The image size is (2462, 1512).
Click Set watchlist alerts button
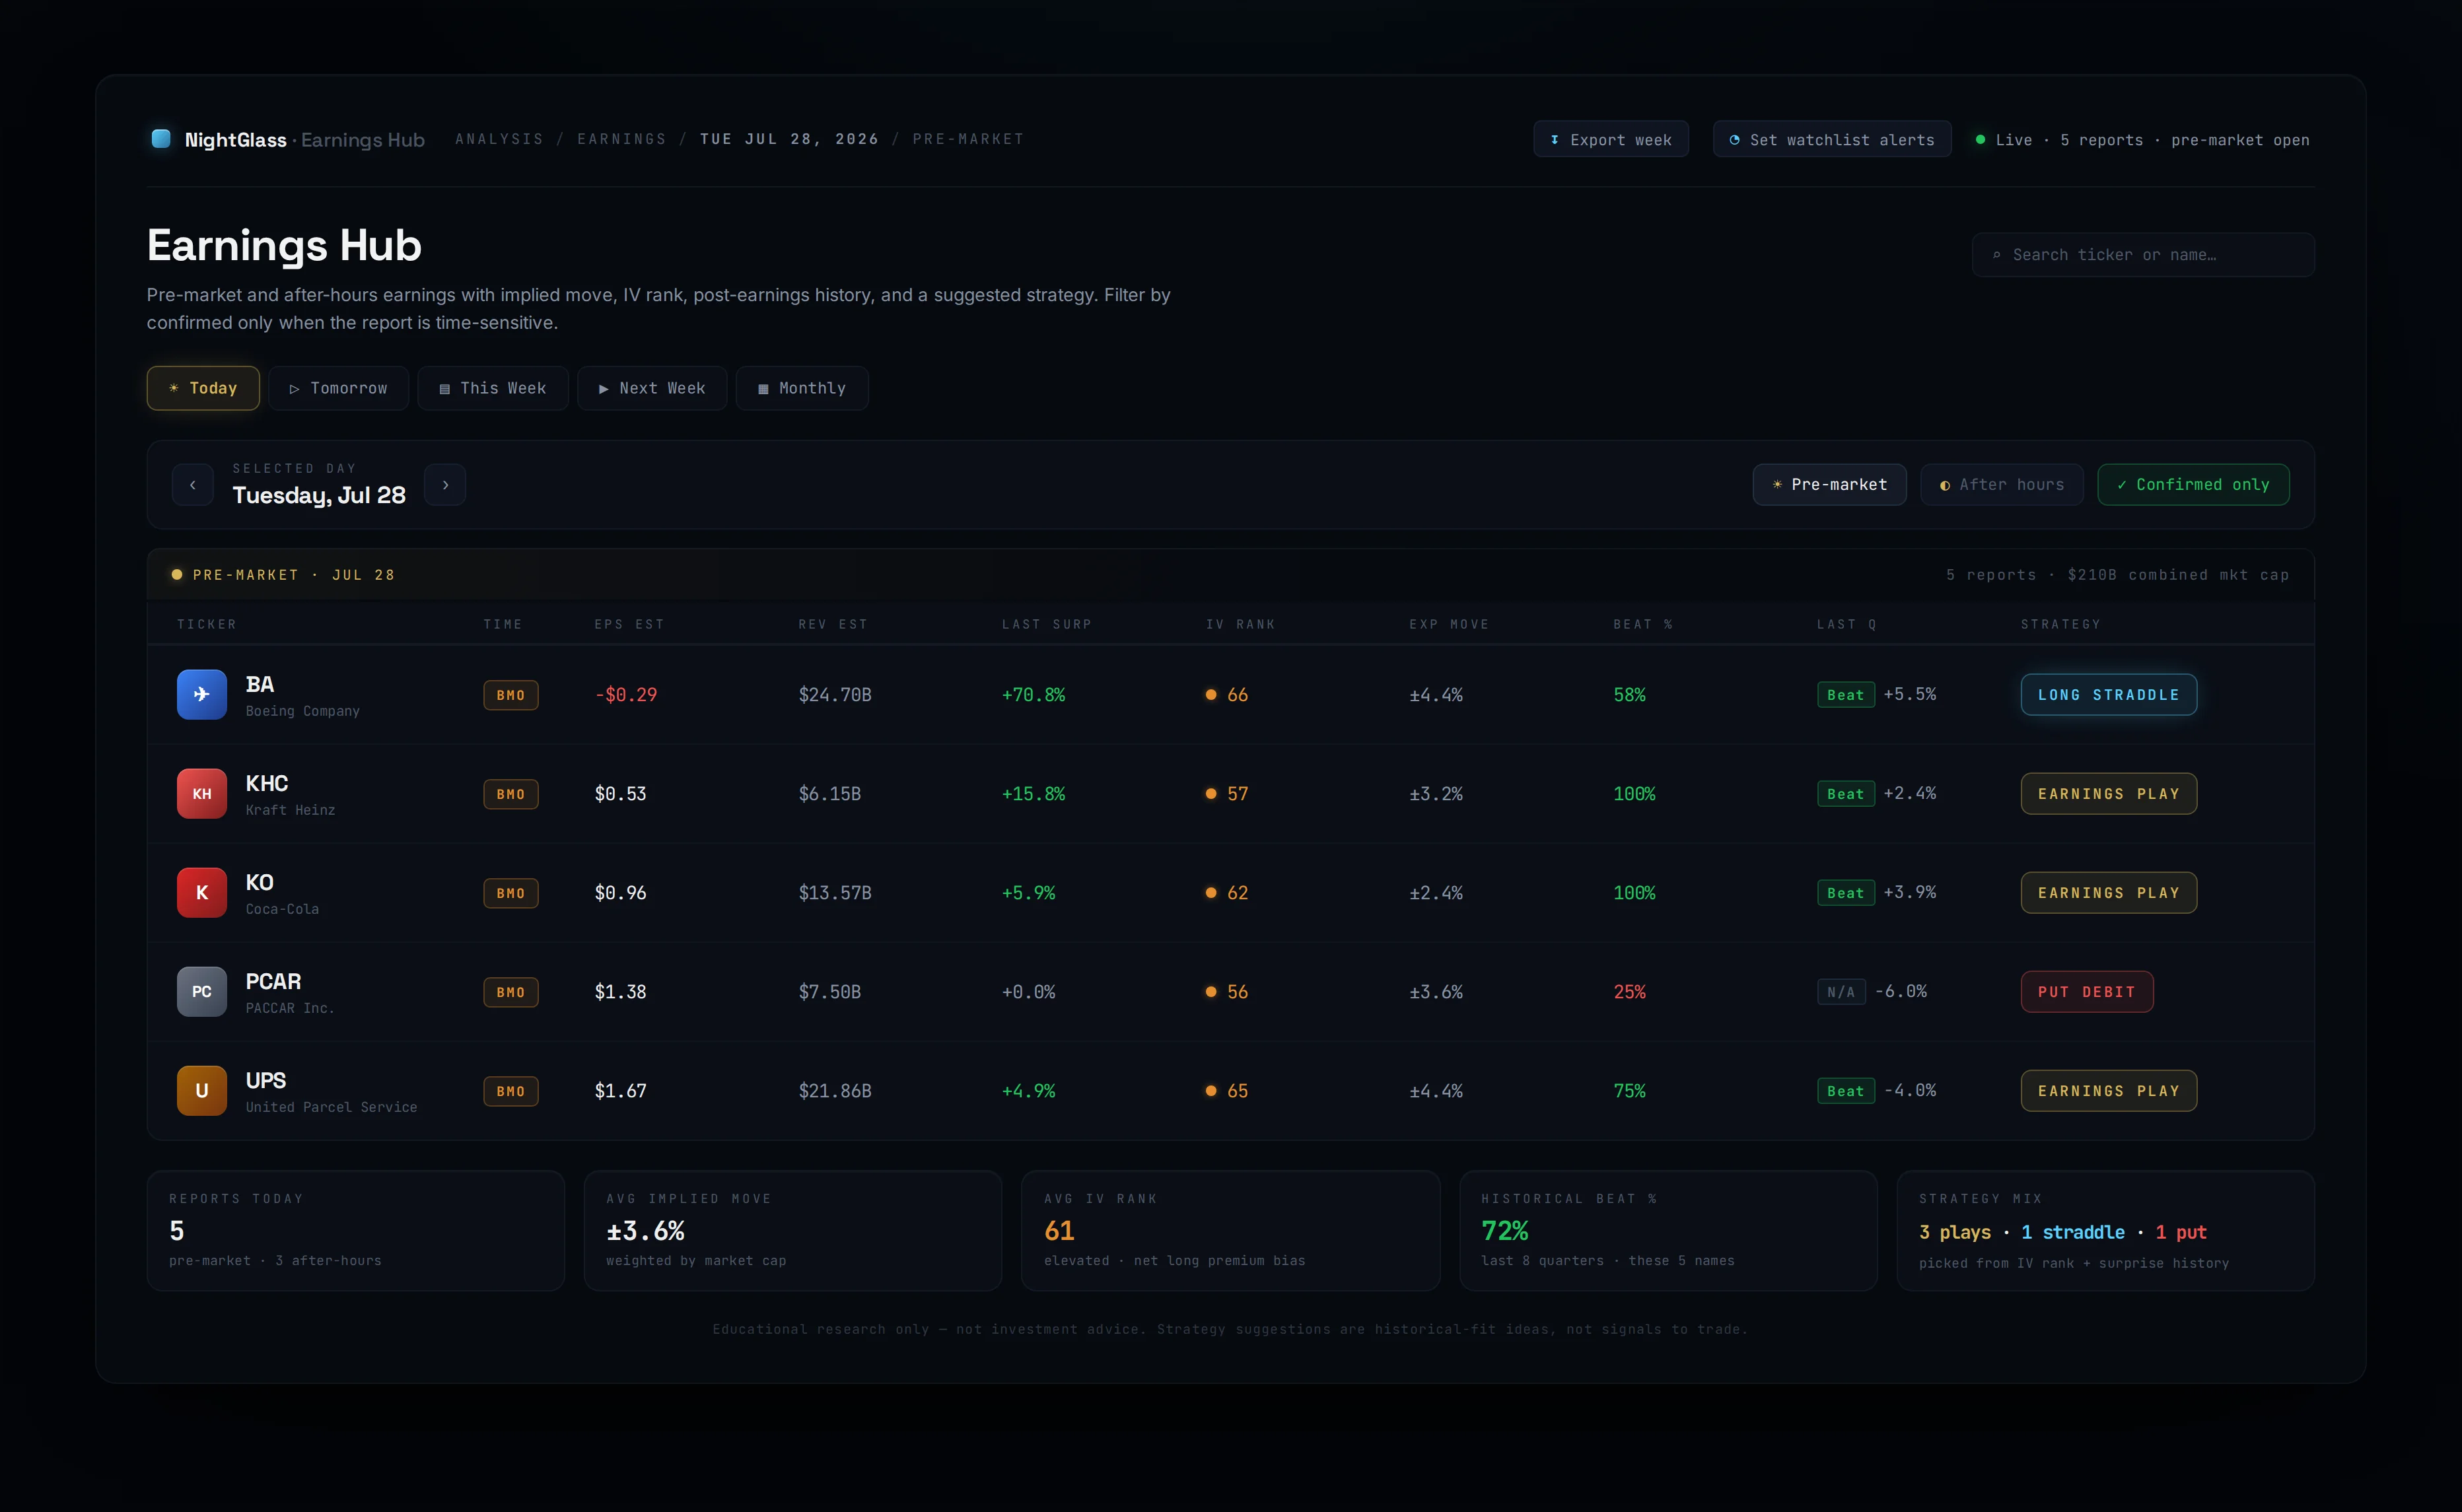[x=1832, y=139]
